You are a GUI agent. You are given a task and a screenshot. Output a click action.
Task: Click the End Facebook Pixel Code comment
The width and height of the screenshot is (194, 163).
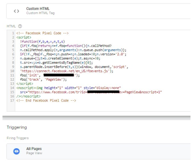tap(46, 101)
